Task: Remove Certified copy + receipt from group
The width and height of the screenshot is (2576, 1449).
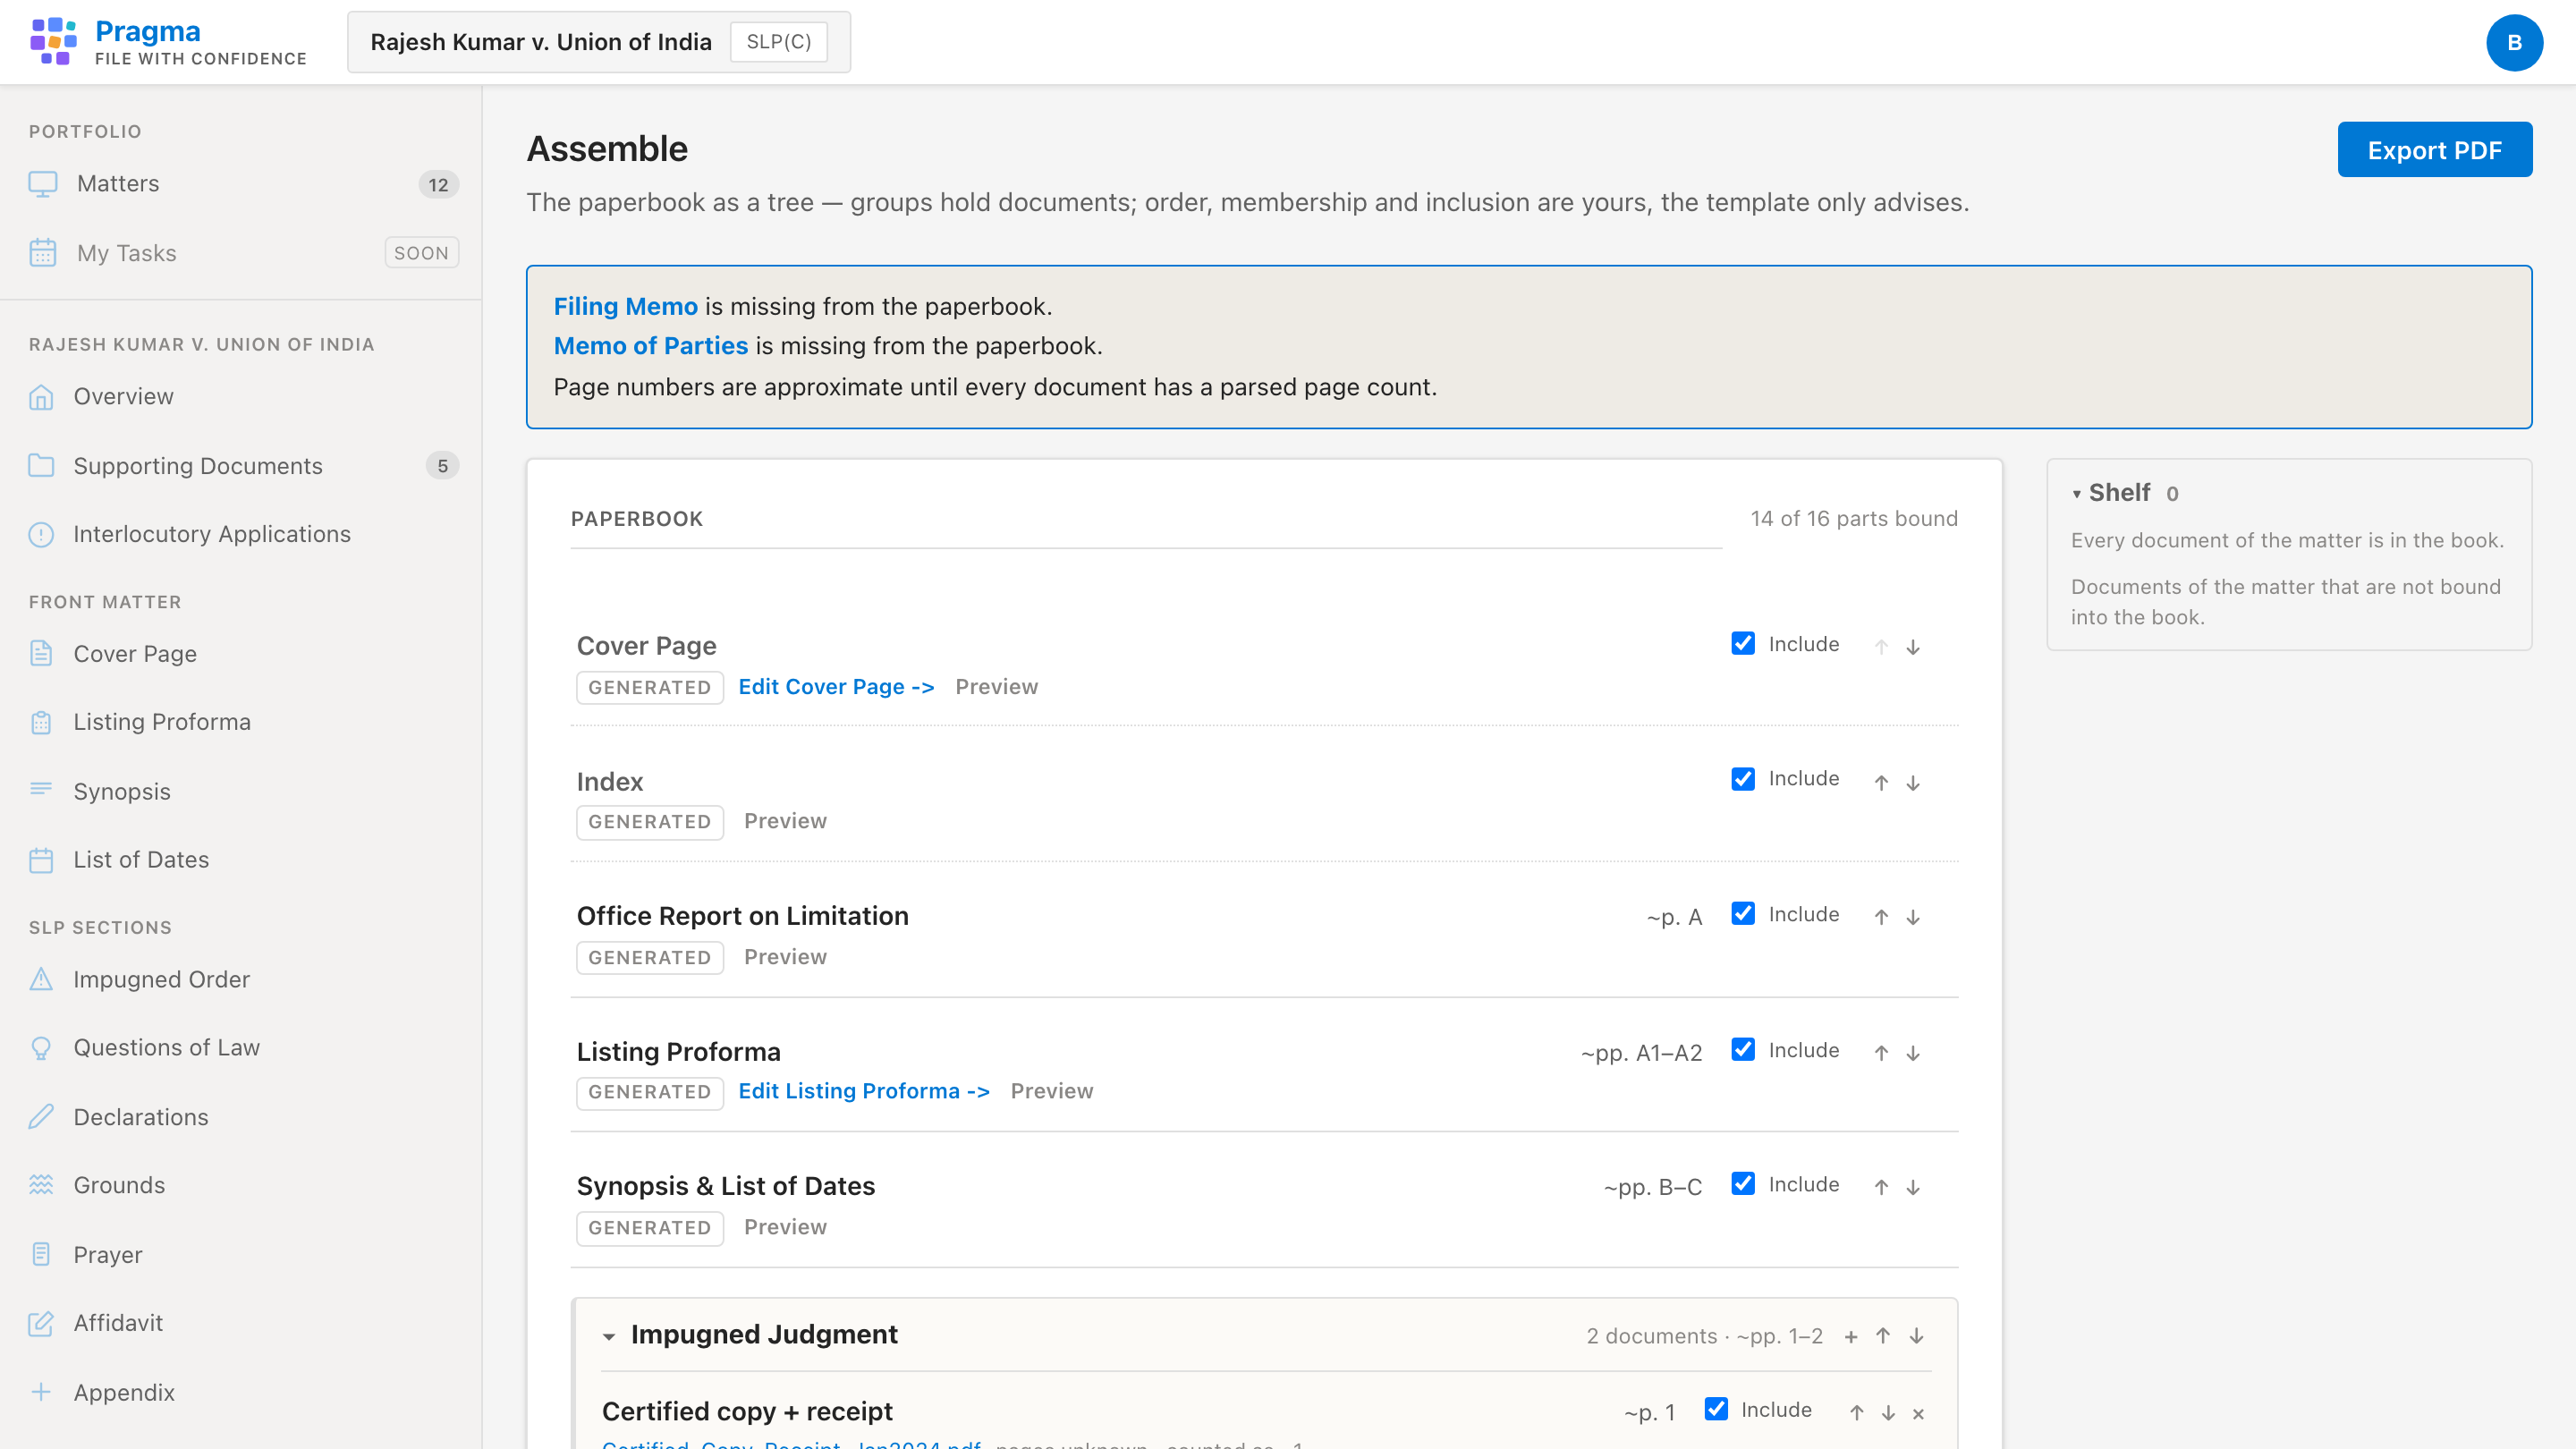Action: coord(1918,1413)
